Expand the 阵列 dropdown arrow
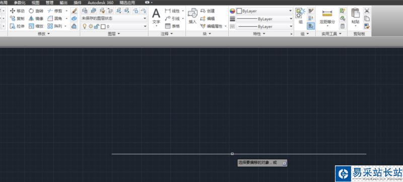The width and height of the screenshot is (403, 182). pyautogui.click(x=65, y=26)
